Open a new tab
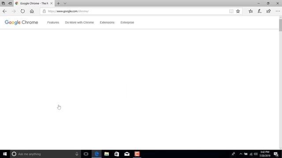282x158 pixels. pyautogui.click(x=58, y=3)
